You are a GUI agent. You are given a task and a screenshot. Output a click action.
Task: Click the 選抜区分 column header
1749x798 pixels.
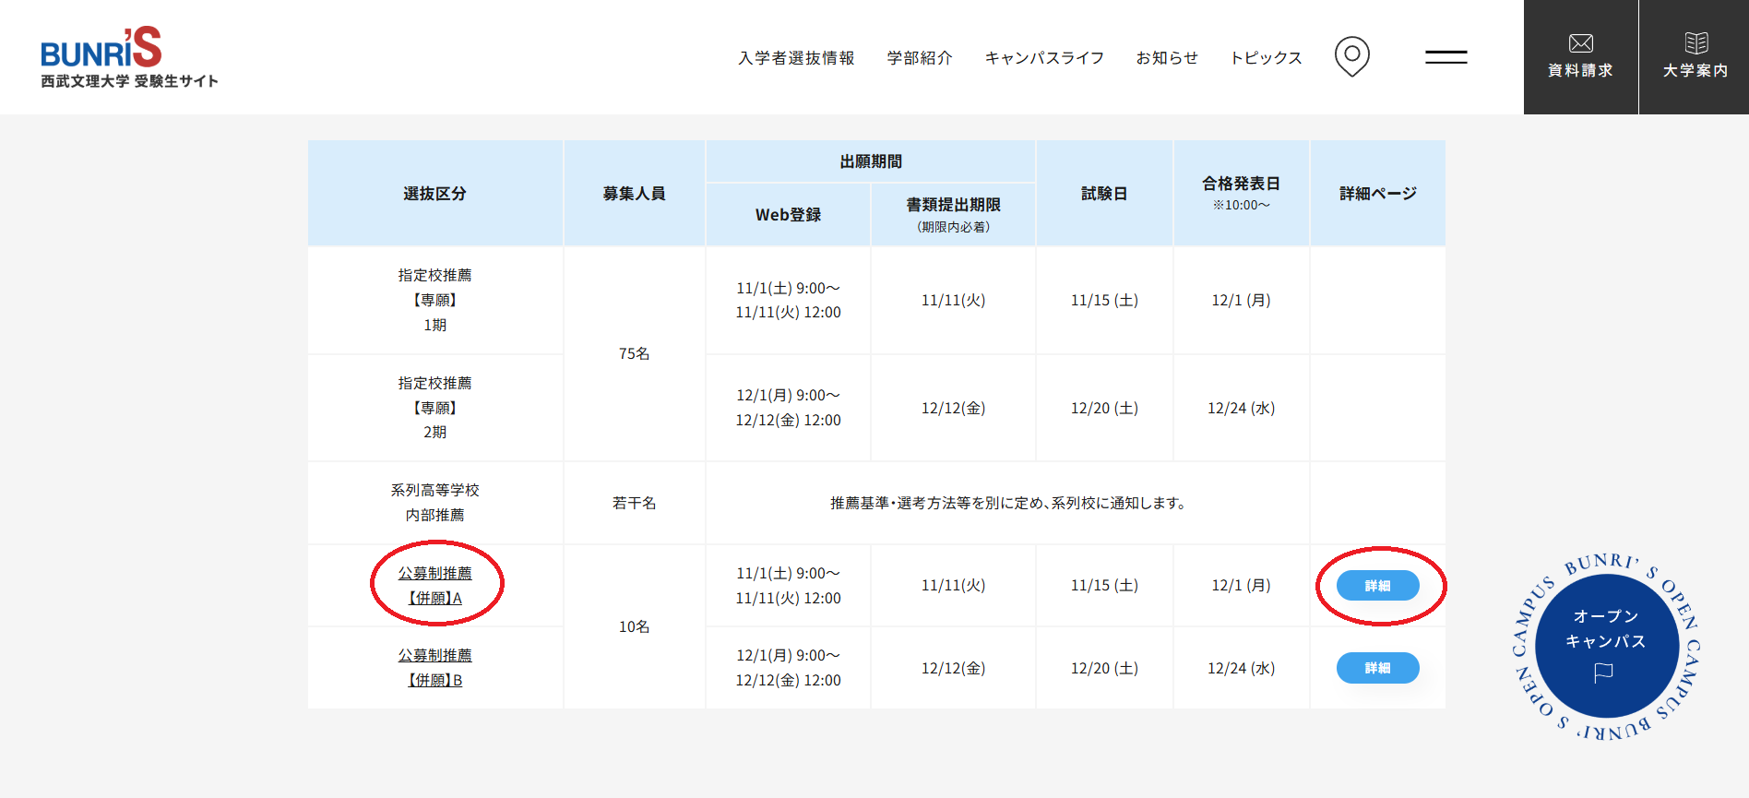click(x=434, y=194)
